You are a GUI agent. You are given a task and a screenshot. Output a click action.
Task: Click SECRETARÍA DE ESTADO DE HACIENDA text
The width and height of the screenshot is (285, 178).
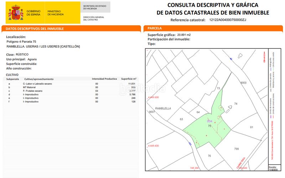coord(94,7)
